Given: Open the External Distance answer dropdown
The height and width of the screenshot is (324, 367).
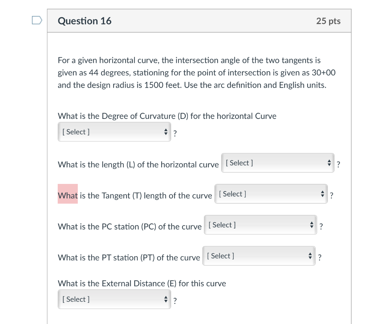Looking at the screenshot, I should click(108, 299).
